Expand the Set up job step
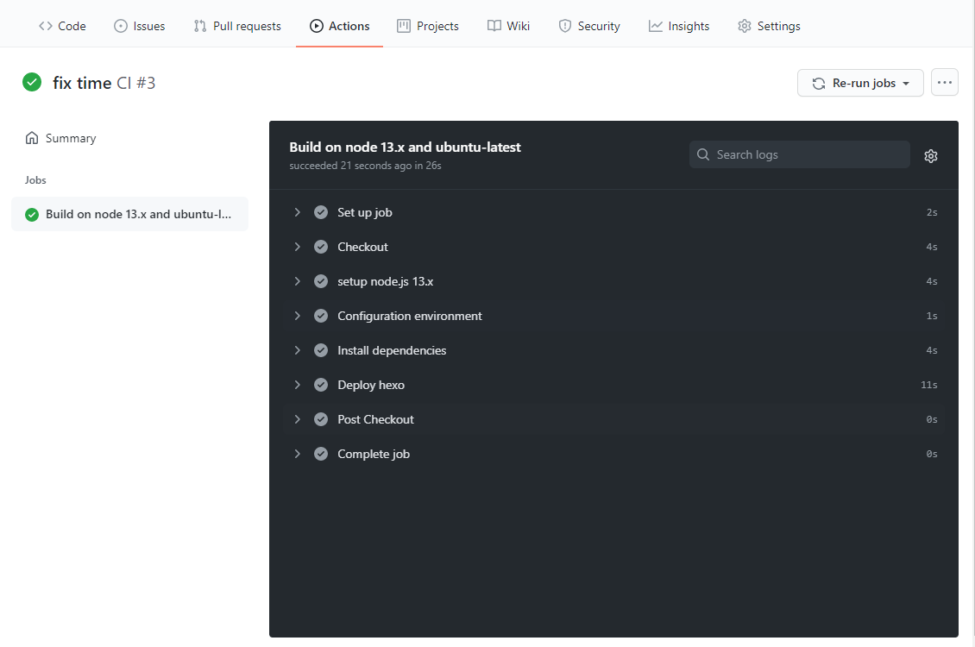 tap(298, 212)
